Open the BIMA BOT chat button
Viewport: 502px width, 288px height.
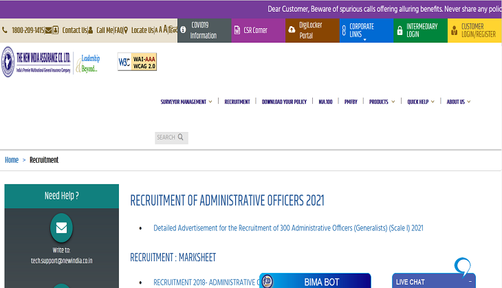[x=315, y=280]
